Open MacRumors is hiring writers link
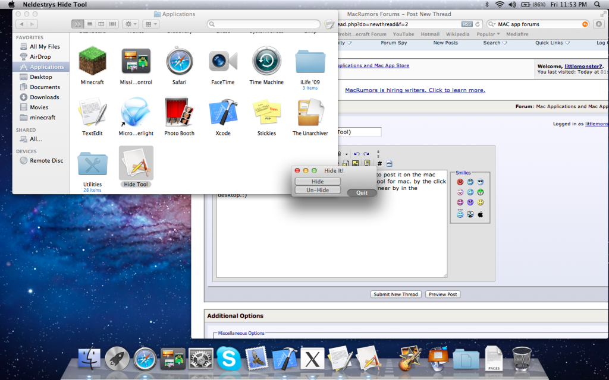This screenshot has width=609, height=380. click(x=415, y=90)
